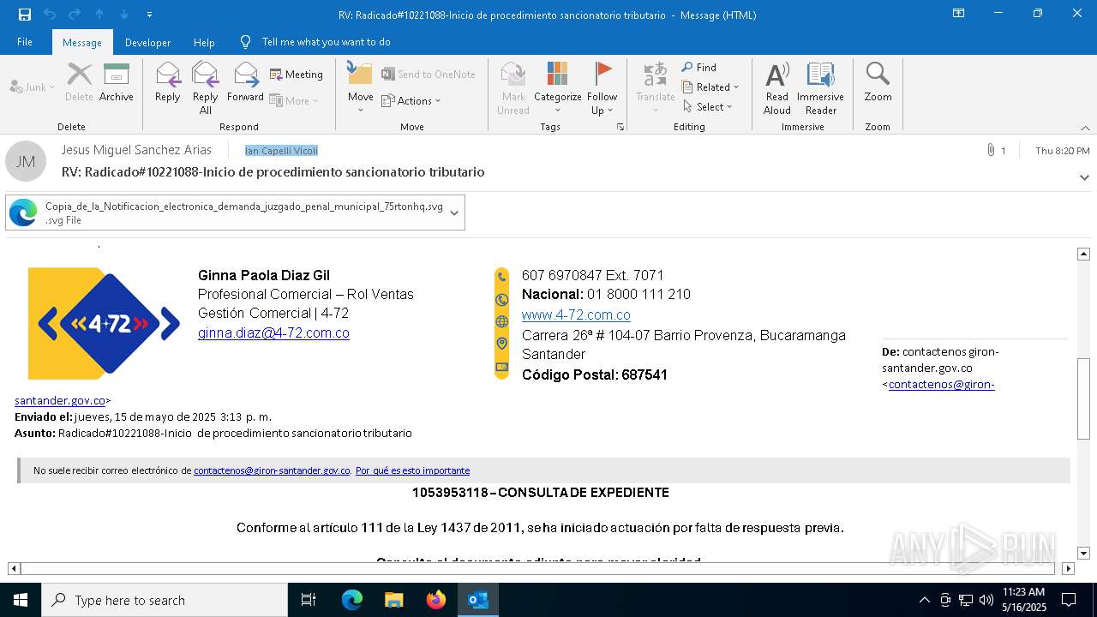Screen dimensions: 1097x617
Task: Open the Move folder menu
Action: tap(360, 88)
